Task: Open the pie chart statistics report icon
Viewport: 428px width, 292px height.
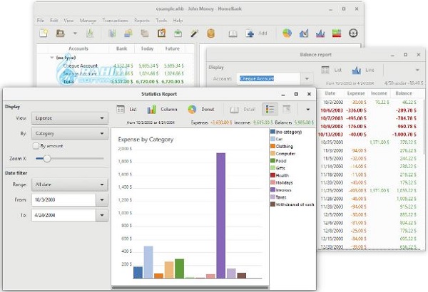Action: point(287,33)
